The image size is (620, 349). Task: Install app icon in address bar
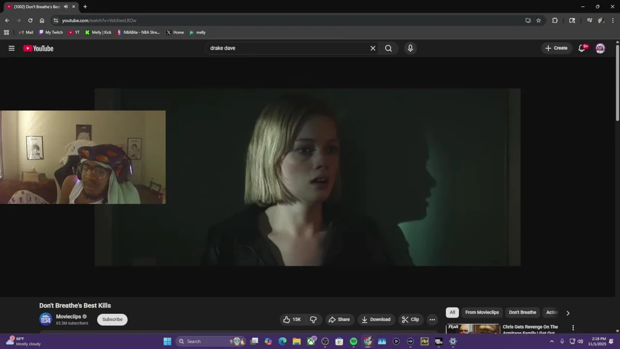click(528, 20)
